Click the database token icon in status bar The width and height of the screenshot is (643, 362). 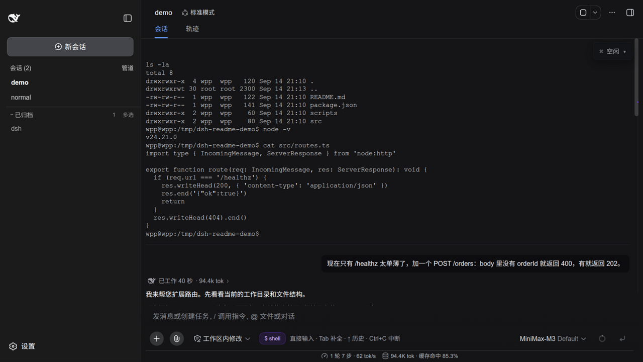click(385, 356)
